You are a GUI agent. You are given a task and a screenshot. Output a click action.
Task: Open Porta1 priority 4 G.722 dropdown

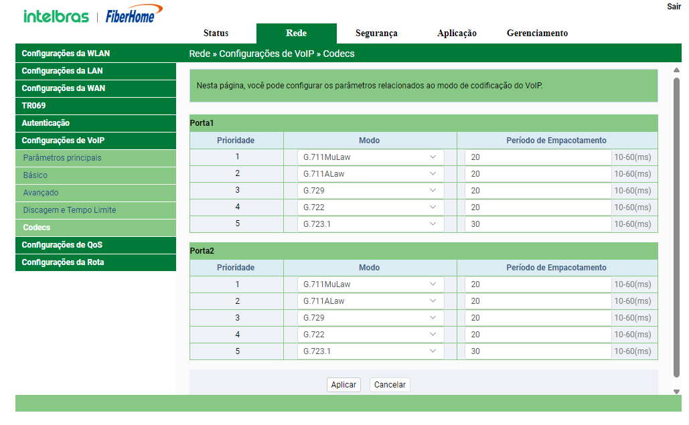(370, 207)
